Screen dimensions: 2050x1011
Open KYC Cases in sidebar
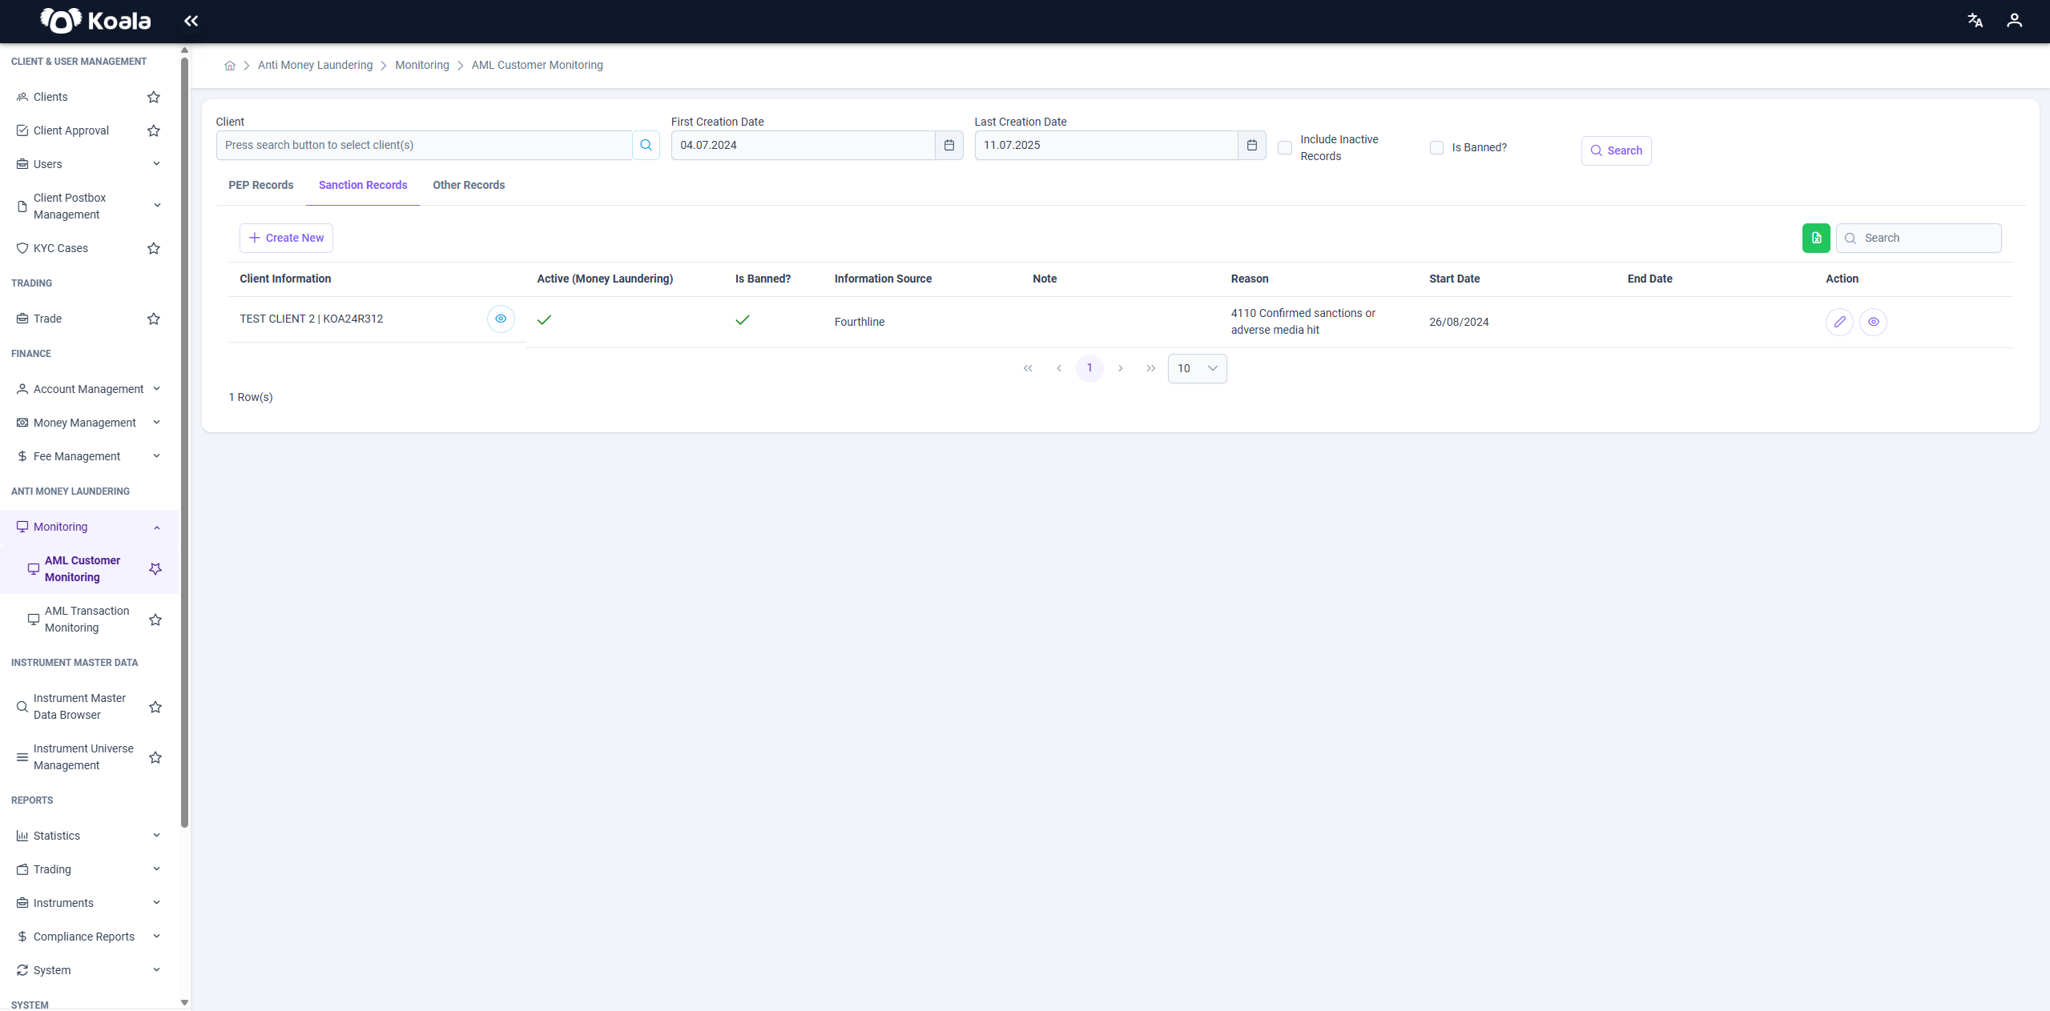pos(61,248)
